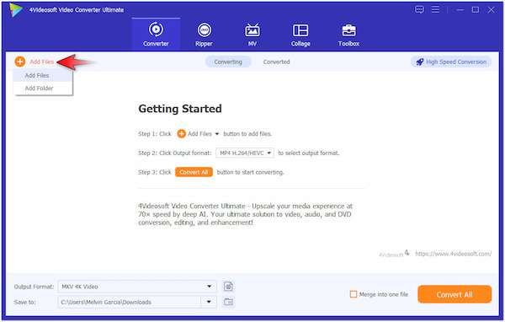The image size is (505, 322).
Task: Check Merge into one file
Action: pos(353,294)
